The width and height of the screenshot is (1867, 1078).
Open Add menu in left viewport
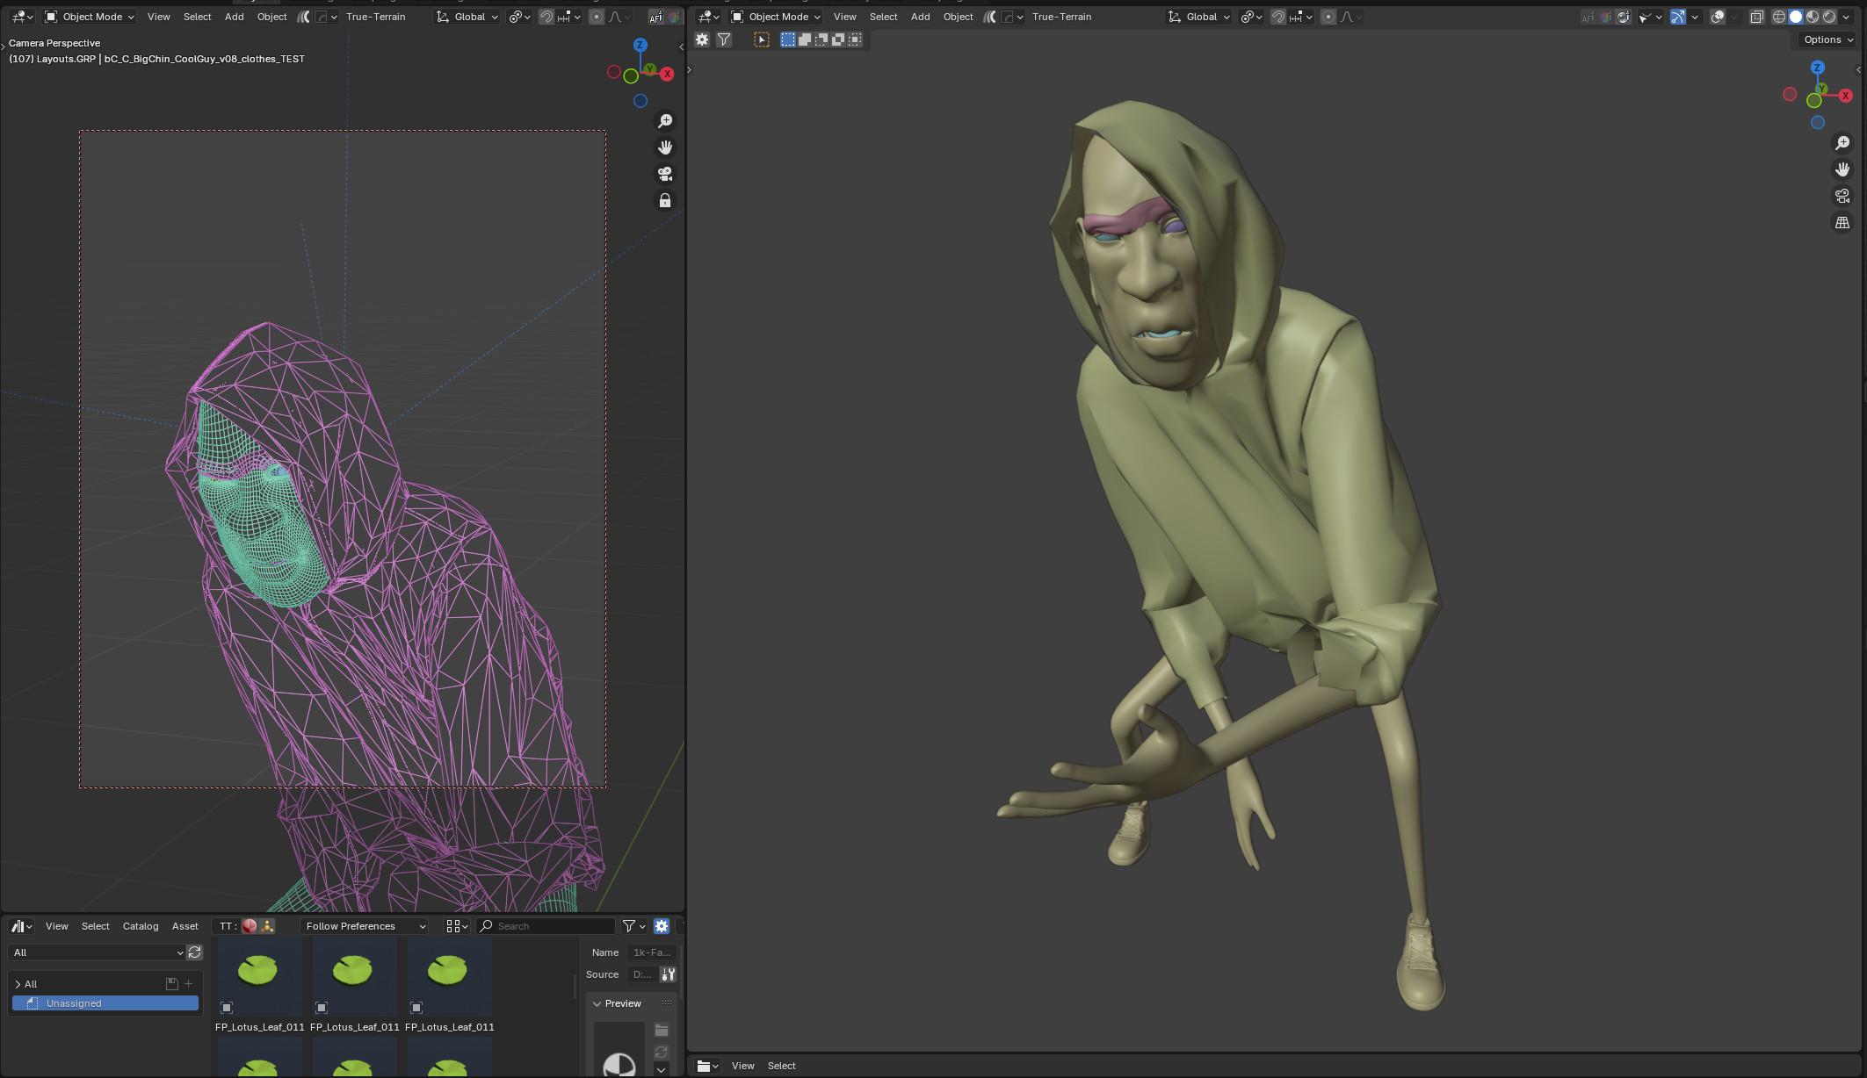235,17
